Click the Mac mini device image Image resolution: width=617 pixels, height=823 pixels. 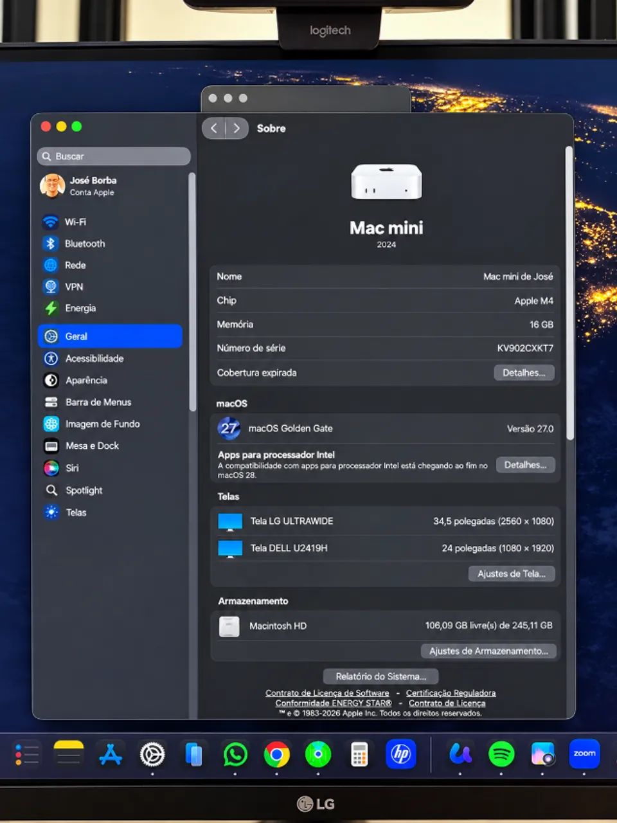[x=386, y=181]
